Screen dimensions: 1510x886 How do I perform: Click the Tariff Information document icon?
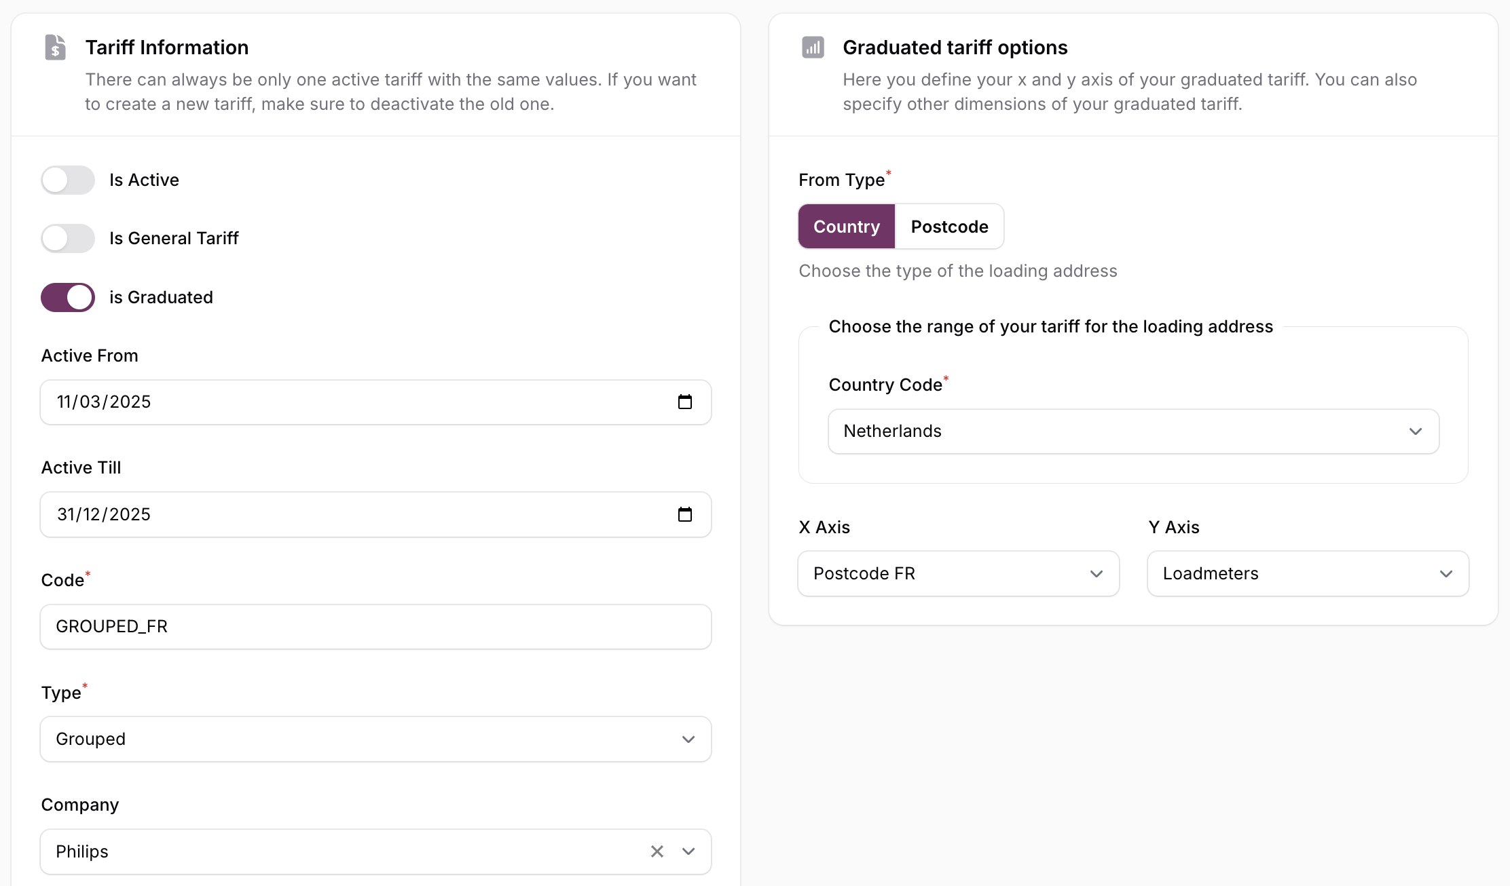coord(55,47)
